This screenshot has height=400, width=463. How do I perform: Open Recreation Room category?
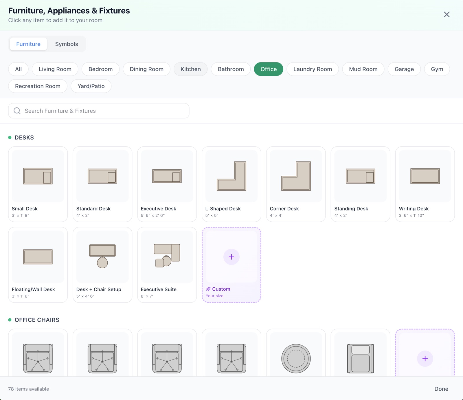point(38,86)
